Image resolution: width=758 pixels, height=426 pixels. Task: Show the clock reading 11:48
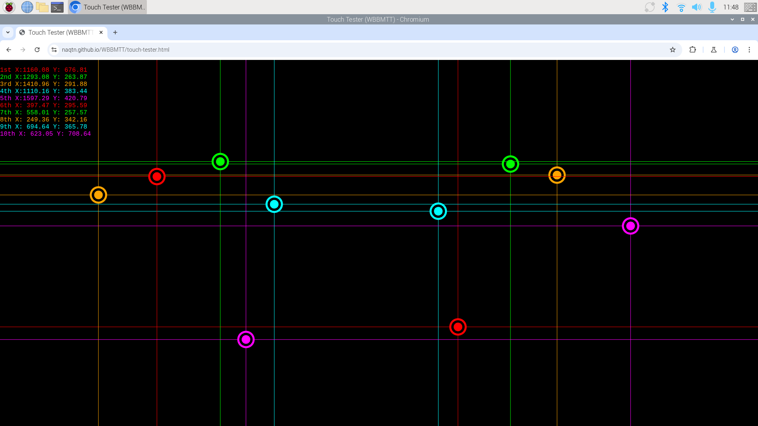(731, 7)
